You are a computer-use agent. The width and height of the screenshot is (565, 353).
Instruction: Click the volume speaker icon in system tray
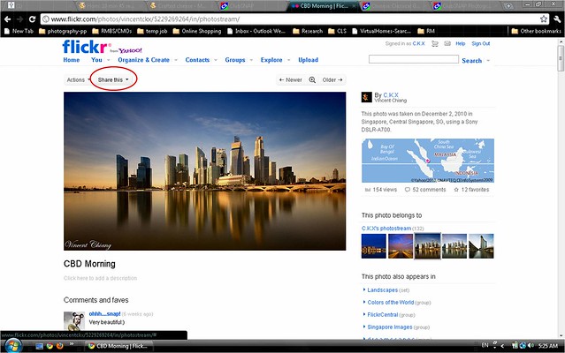(531, 345)
